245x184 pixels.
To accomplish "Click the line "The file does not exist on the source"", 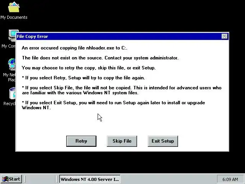I will pyautogui.click(x=62, y=58).
